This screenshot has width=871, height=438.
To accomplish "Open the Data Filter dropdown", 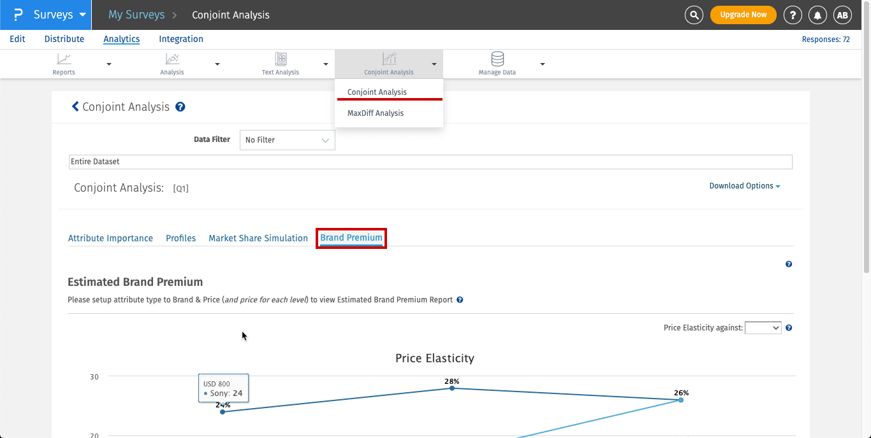I will click(287, 140).
